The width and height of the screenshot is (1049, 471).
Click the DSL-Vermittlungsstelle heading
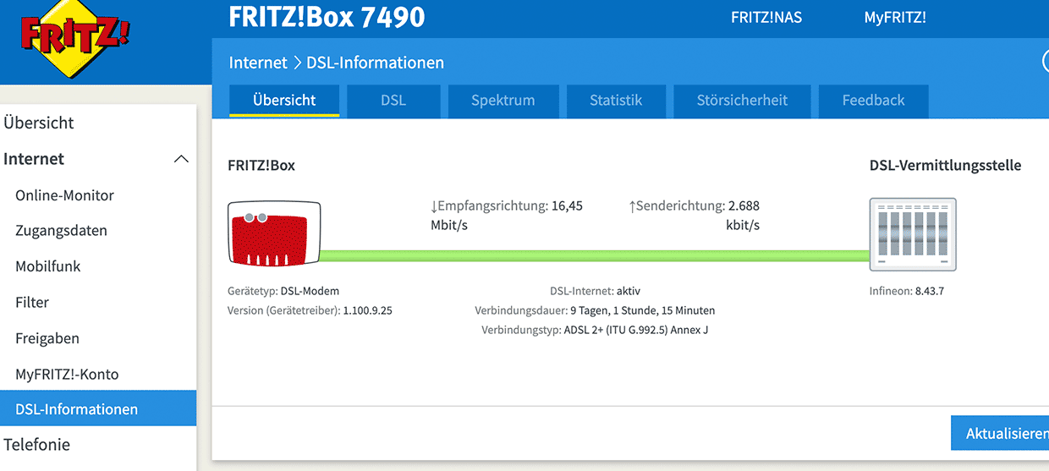click(x=945, y=166)
